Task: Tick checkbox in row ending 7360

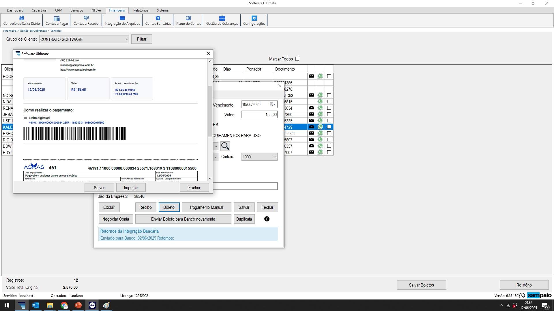Action: 329,114
